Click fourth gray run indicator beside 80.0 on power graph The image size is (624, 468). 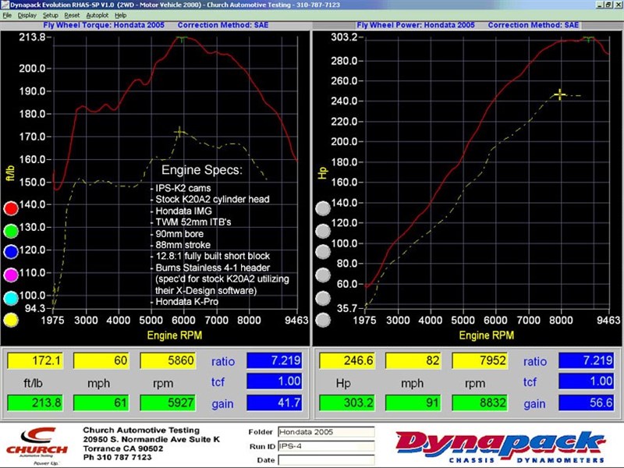point(323,275)
